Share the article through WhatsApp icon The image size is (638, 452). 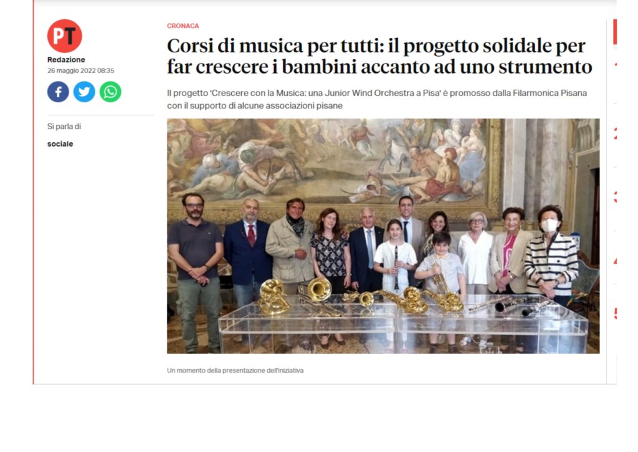click(110, 92)
